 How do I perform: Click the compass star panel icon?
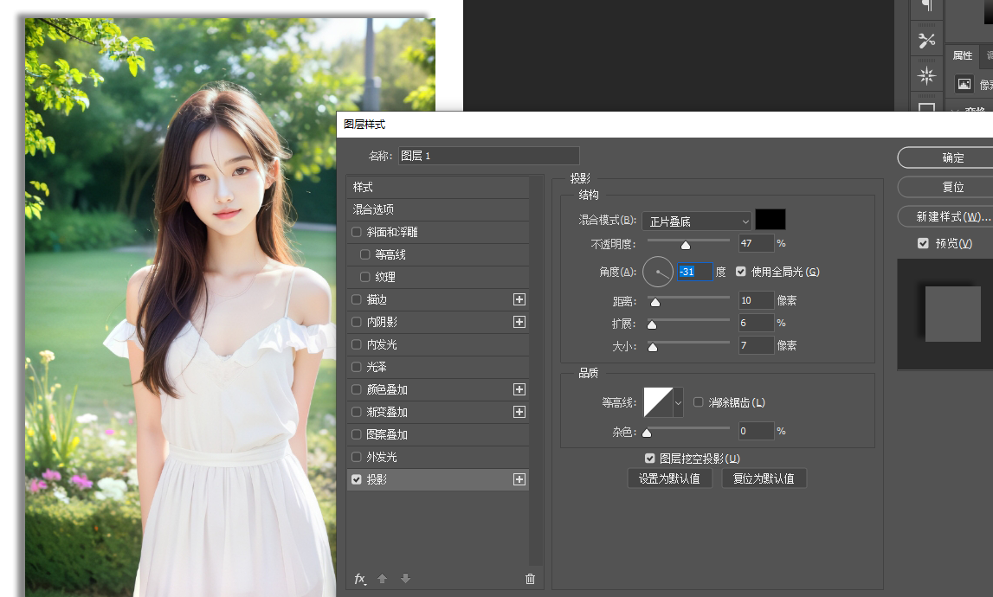[x=927, y=75]
